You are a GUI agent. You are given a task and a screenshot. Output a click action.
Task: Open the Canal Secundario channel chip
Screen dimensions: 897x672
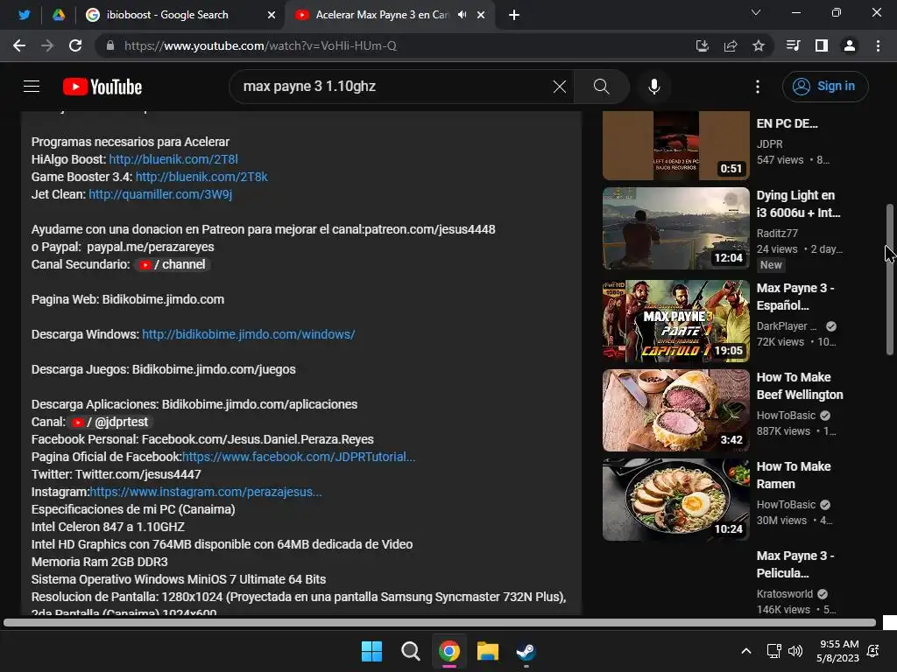click(173, 264)
